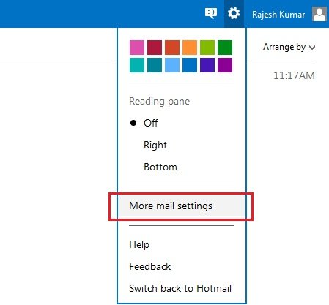Image resolution: width=329 pixels, height=305 pixels.
Task: Set reading pane to Bottom
Action: (160, 167)
